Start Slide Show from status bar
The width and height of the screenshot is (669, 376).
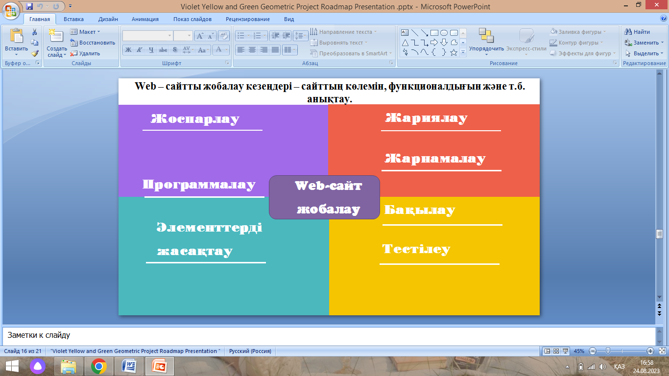(566, 351)
